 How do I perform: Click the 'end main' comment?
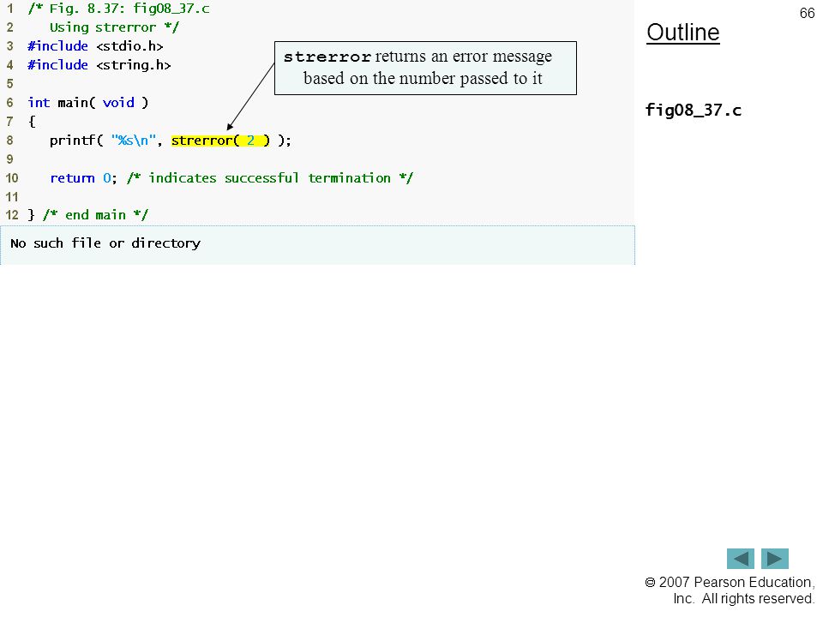point(95,215)
